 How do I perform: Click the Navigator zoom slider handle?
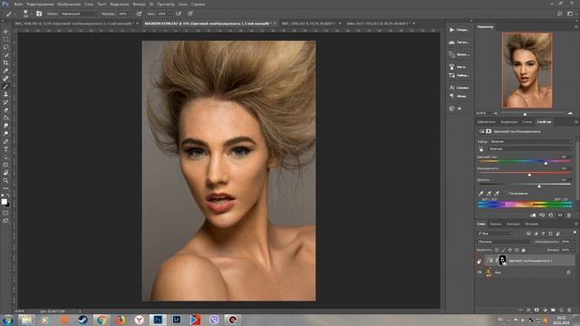[x=525, y=114]
